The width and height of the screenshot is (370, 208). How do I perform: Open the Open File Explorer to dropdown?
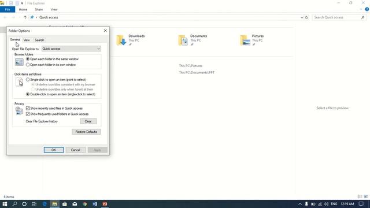click(x=71, y=49)
